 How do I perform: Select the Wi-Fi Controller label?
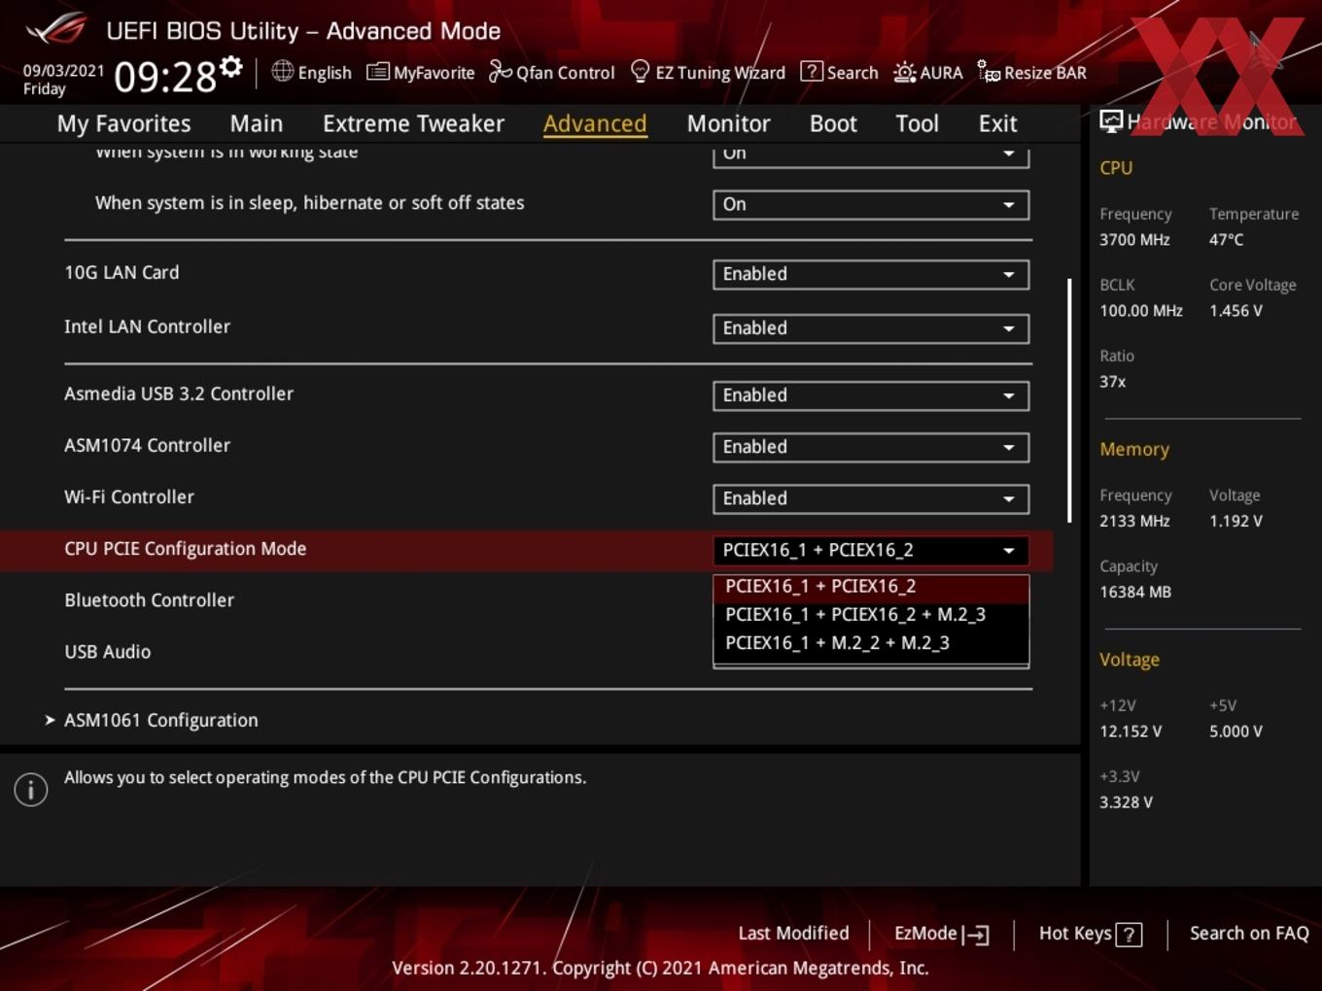(x=129, y=497)
